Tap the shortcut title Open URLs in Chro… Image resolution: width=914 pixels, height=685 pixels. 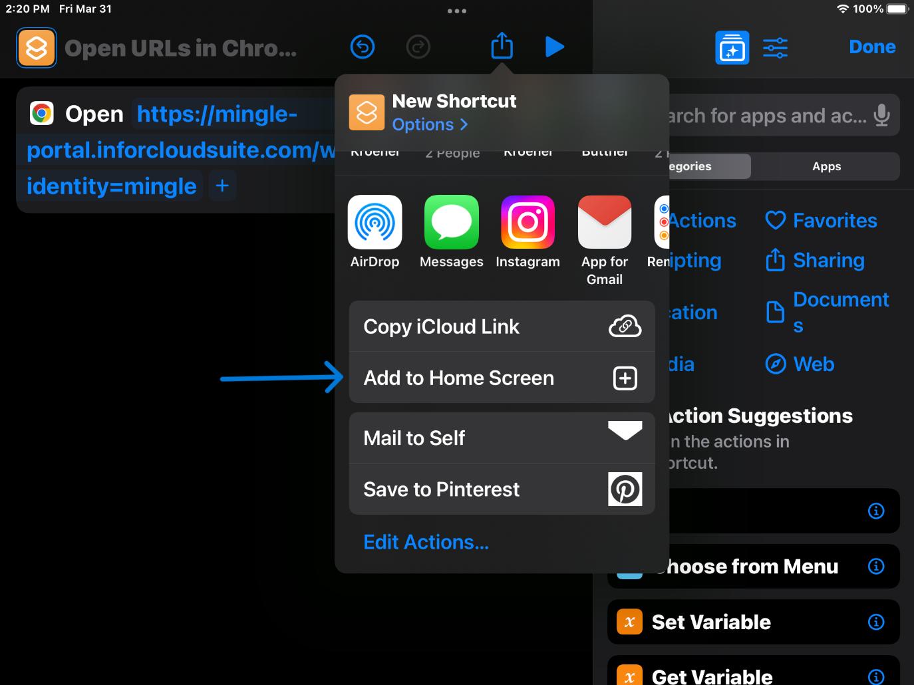(x=180, y=48)
